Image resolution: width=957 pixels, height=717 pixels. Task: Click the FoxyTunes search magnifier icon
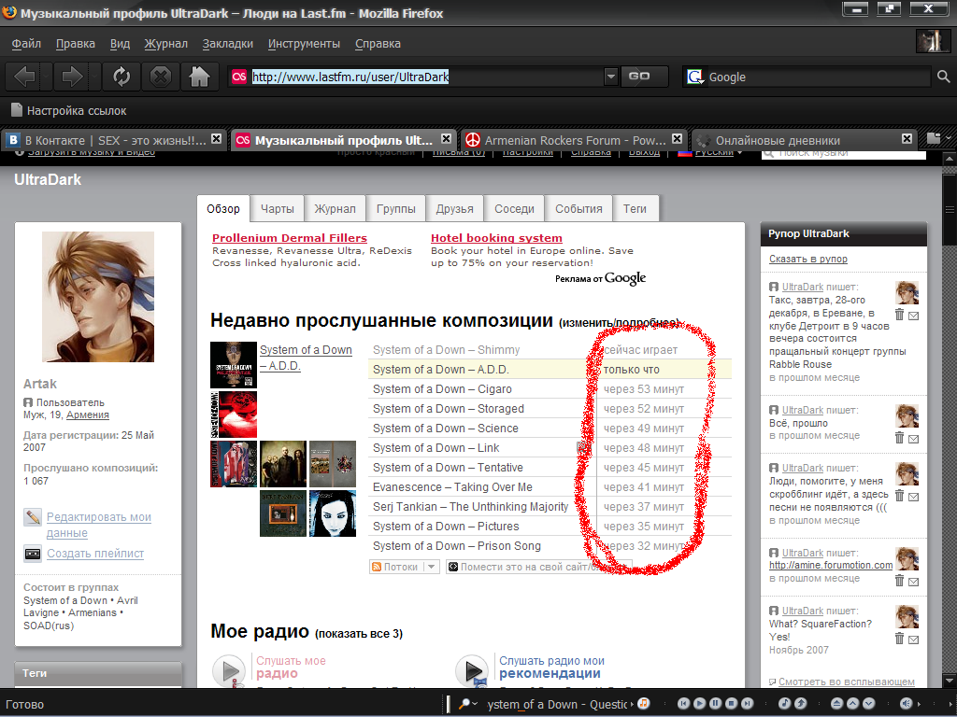point(464,704)
